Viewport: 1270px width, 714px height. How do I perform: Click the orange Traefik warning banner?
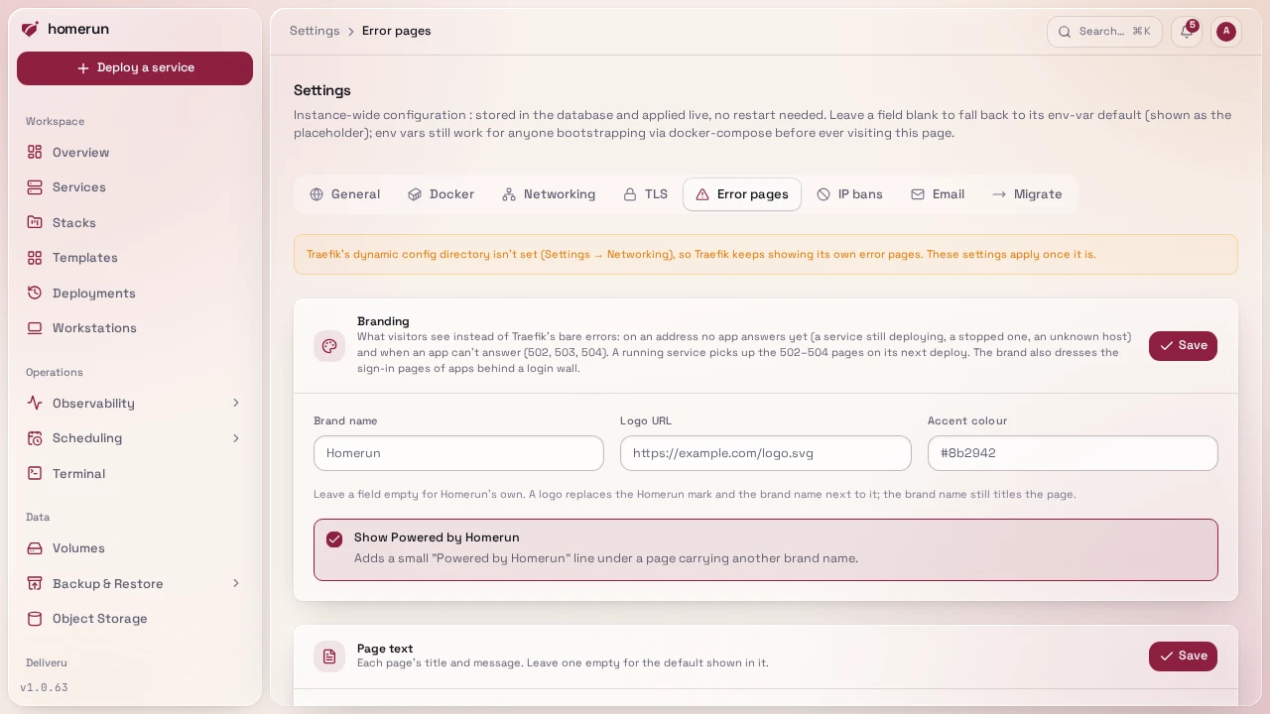click(766, 255)
